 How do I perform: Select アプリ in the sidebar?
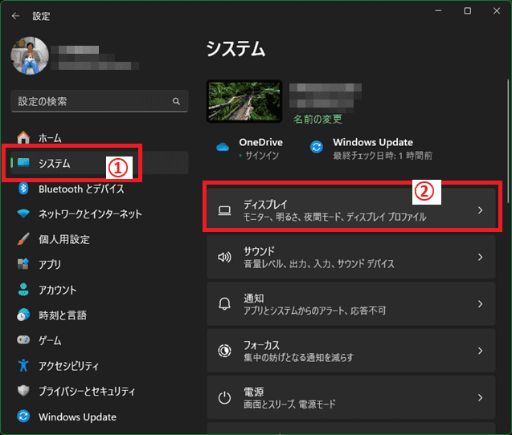49,265
